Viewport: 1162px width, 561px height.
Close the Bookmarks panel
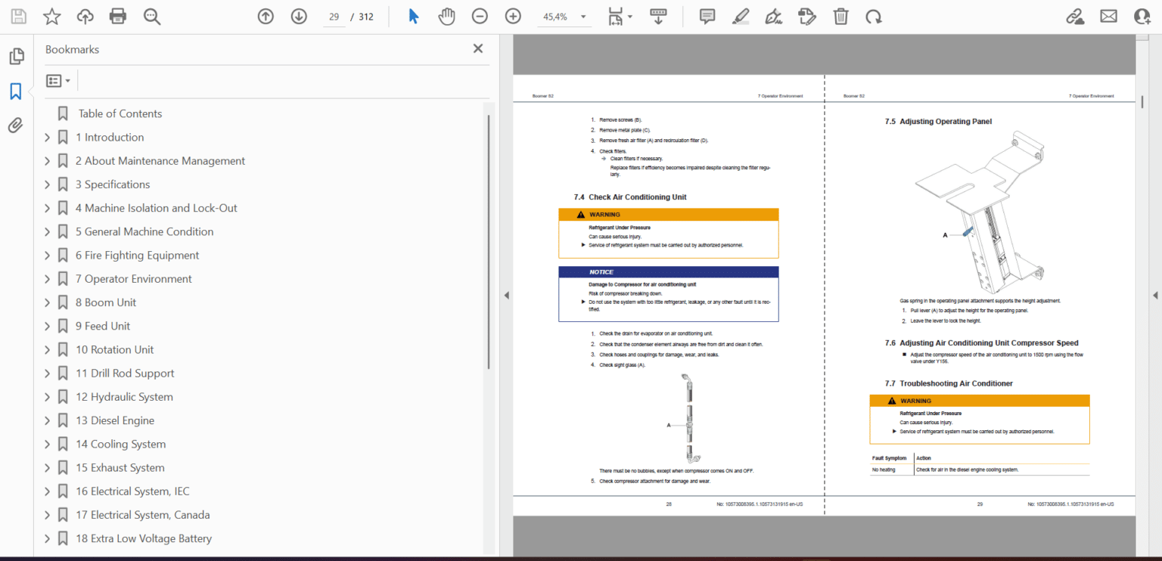pos(477,49)
